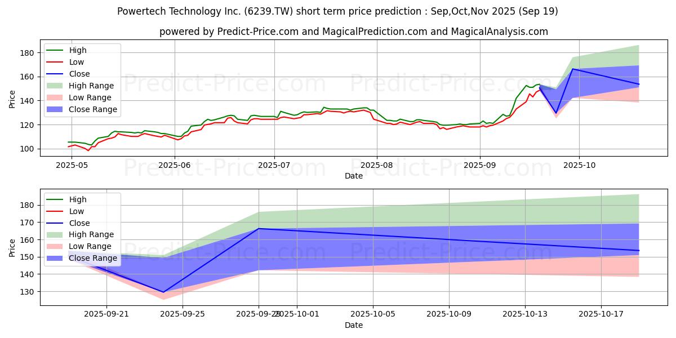Select the High Range green swatch in top legend
The image size is (676, 338).
(56, 86)
